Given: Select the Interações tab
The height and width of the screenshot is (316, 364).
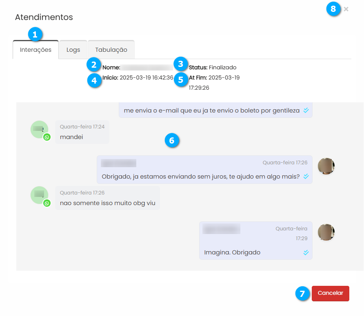Looking at the screenshot, I should coord(36,50).
